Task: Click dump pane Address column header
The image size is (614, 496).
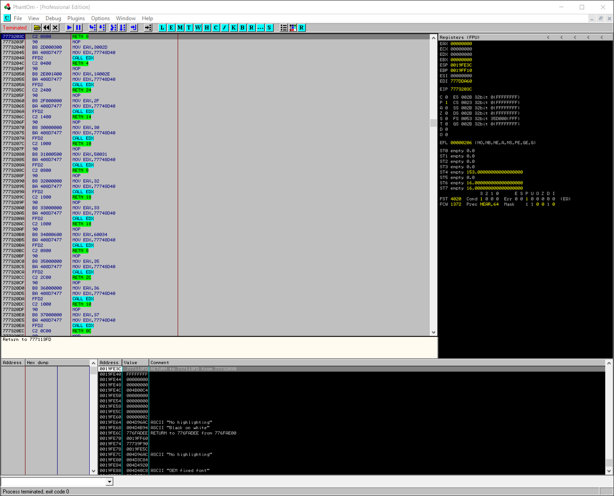Action: tap(13, 363)
